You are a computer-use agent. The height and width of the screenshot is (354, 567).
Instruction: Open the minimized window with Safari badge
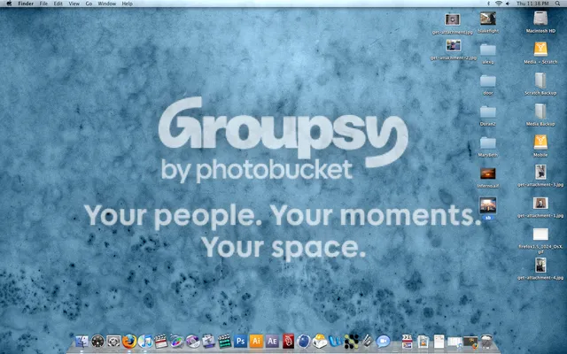pyautogui.click(x=454, y=342)
